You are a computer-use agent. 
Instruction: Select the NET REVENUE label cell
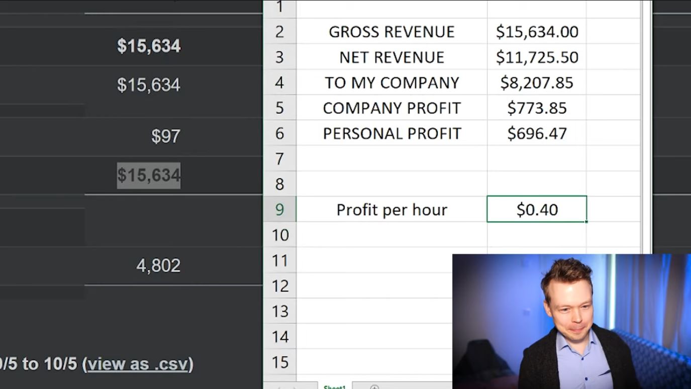tap(391, 57)
